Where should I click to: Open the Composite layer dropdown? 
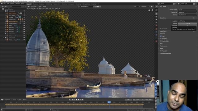145,6
